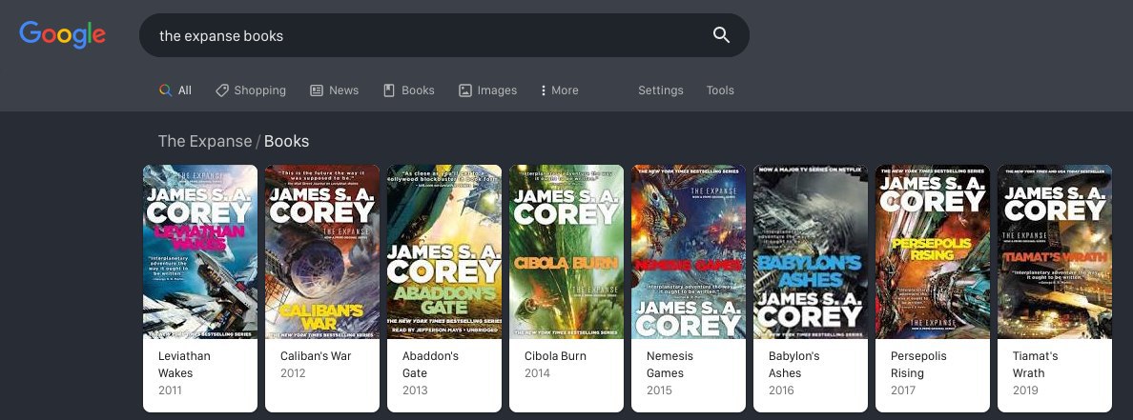Switch to the Images tab
The image size is (1133, 420).
(x=487, y=90)
